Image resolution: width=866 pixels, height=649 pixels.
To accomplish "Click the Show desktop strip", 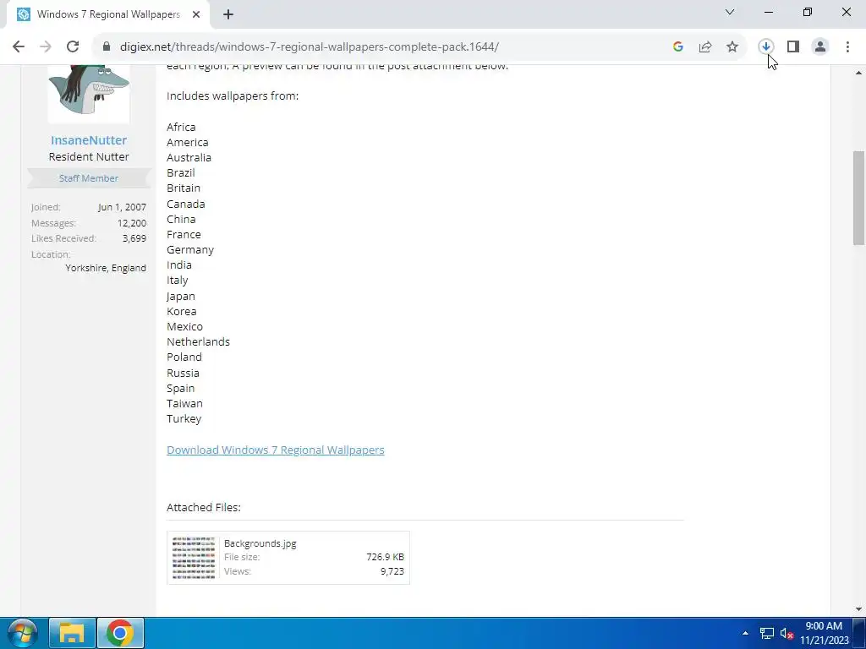I will click(859, 633).
